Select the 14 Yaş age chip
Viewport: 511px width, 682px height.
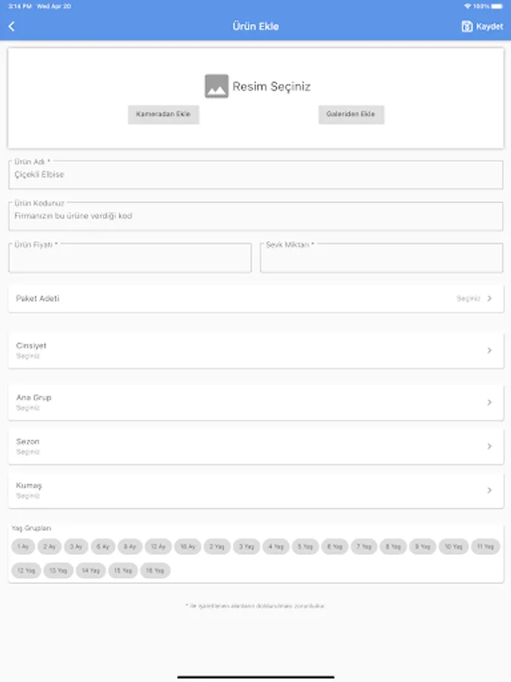pyautogui.click(x=91, y=570)
